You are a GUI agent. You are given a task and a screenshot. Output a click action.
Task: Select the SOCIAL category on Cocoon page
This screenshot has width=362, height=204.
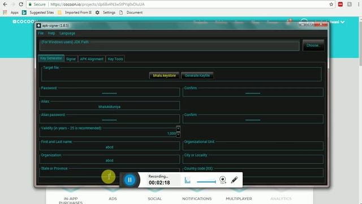(154, 198)
